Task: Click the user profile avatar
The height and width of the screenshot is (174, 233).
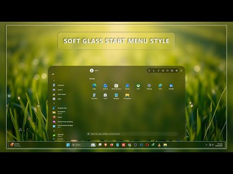Action: tap(92, 71)
